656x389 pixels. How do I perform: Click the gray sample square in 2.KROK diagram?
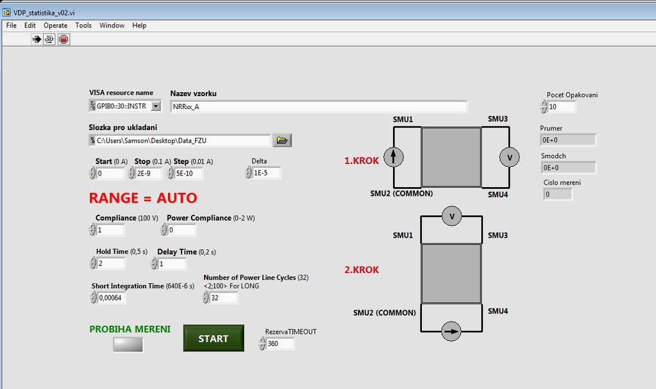(451, 274)
